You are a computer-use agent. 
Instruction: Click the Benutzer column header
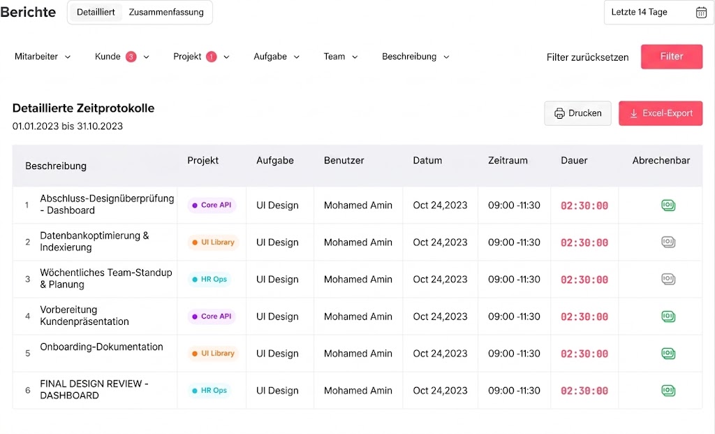344,160
